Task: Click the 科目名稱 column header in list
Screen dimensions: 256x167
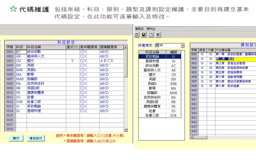Action: point(152,52)
